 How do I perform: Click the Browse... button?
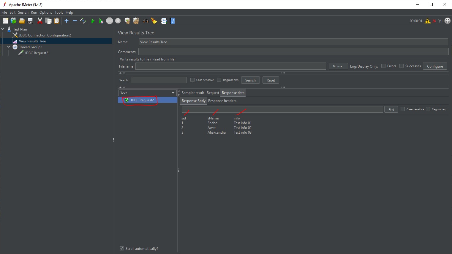[x=338, y=66]
